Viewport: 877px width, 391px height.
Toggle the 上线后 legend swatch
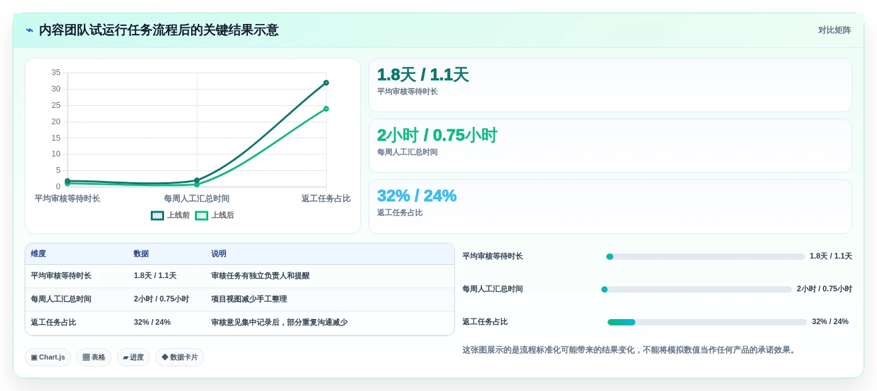point(201,216)
